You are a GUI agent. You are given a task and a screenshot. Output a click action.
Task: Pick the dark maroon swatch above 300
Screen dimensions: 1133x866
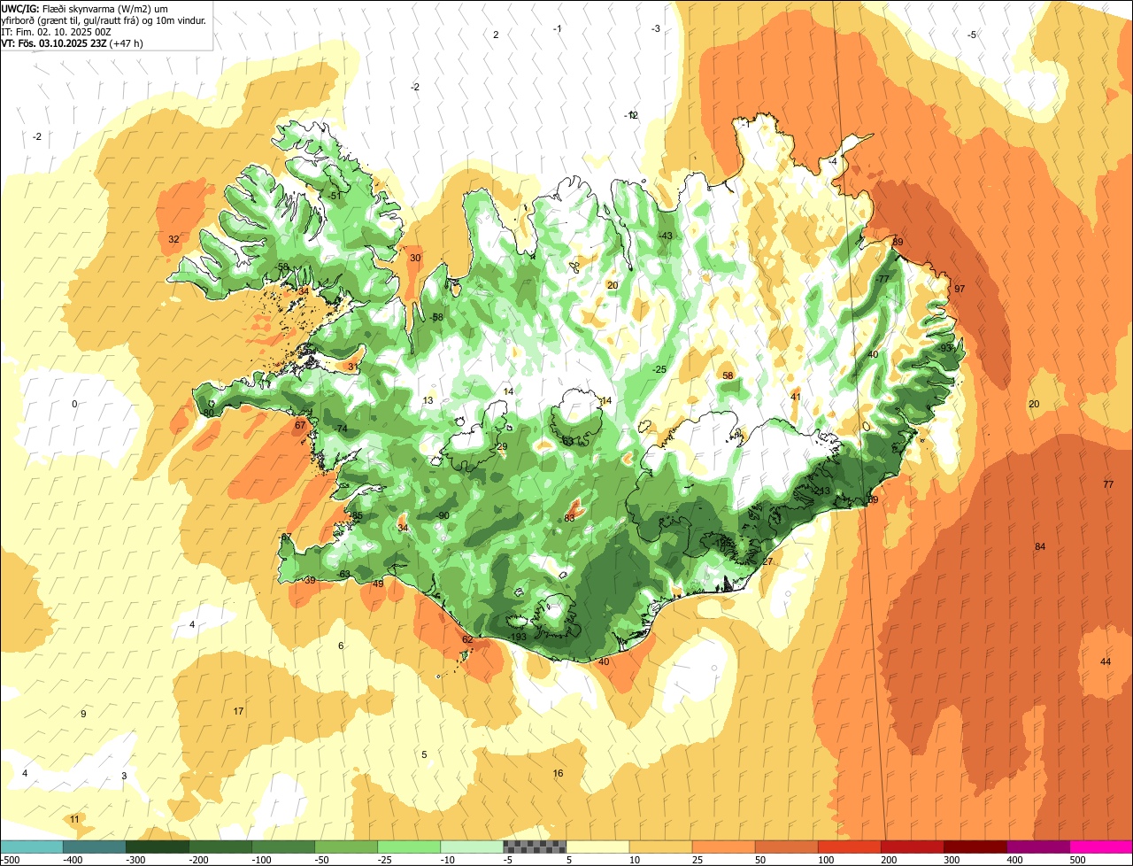(975, 847)
